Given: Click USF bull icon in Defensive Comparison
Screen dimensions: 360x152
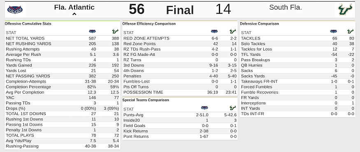Looking at the screenshot, I should click(351, 31).
